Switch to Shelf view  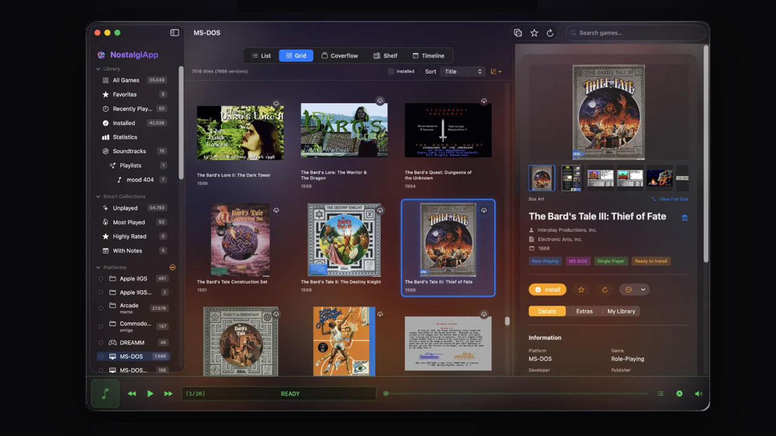pyautogui.click(x=386, y=56)
